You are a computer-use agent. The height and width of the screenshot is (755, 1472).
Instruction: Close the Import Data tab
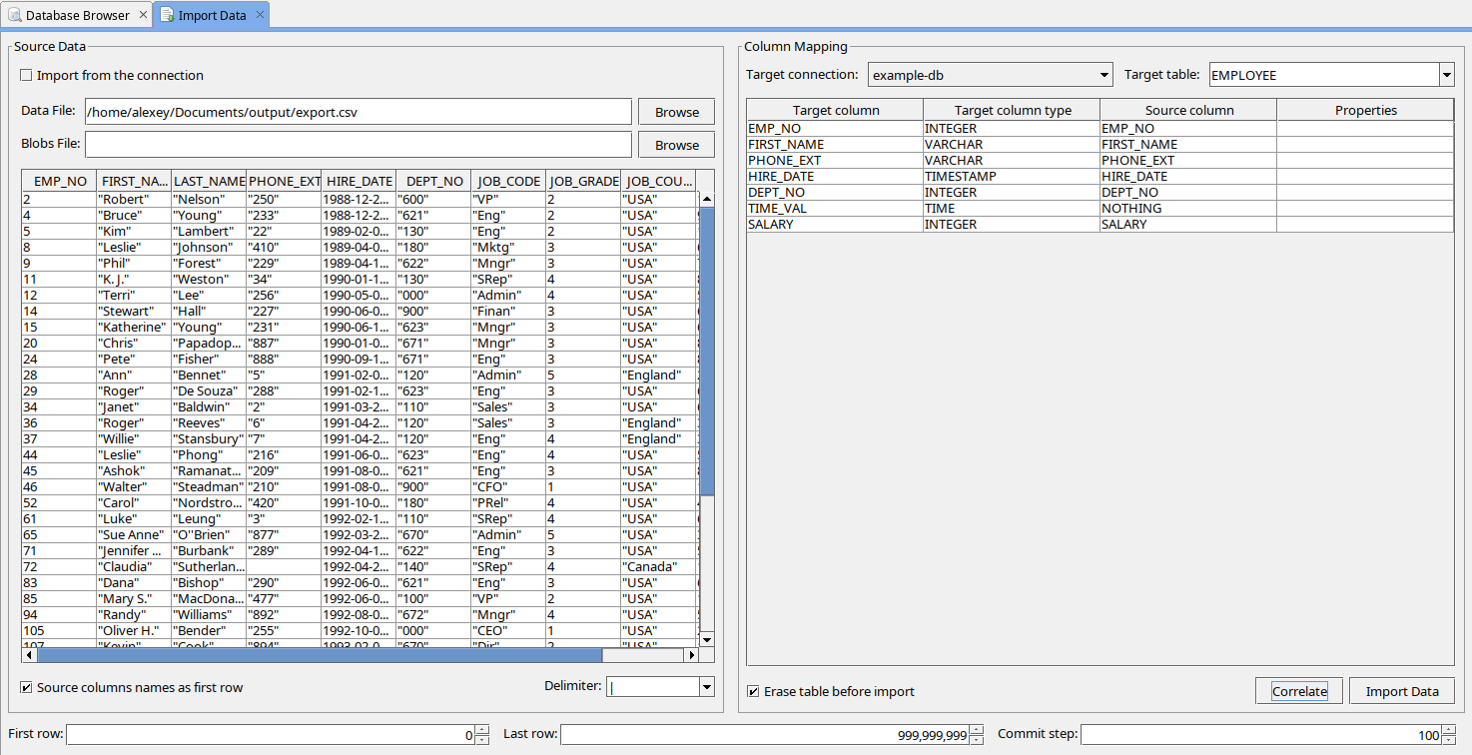coord(260,15)
